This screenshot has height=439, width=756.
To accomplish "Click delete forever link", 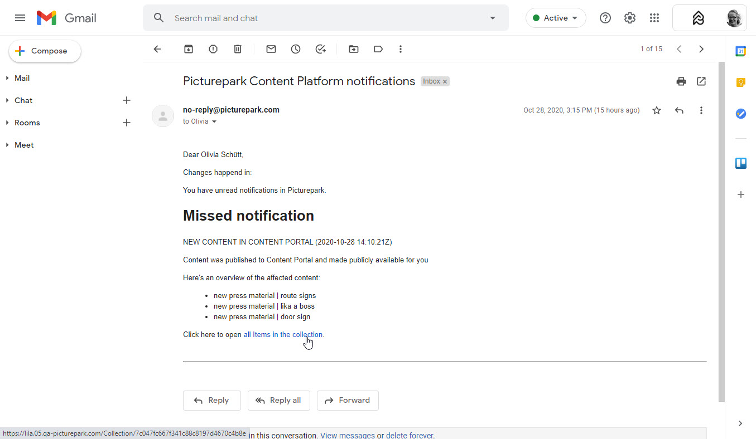I will pyautogui.click(x=410, y=435).
